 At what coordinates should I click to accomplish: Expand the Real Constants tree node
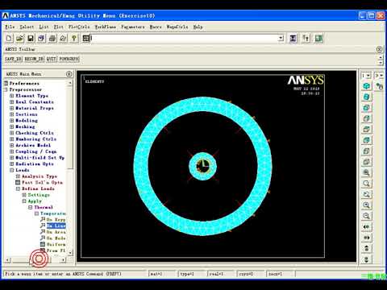coord(11,101)
